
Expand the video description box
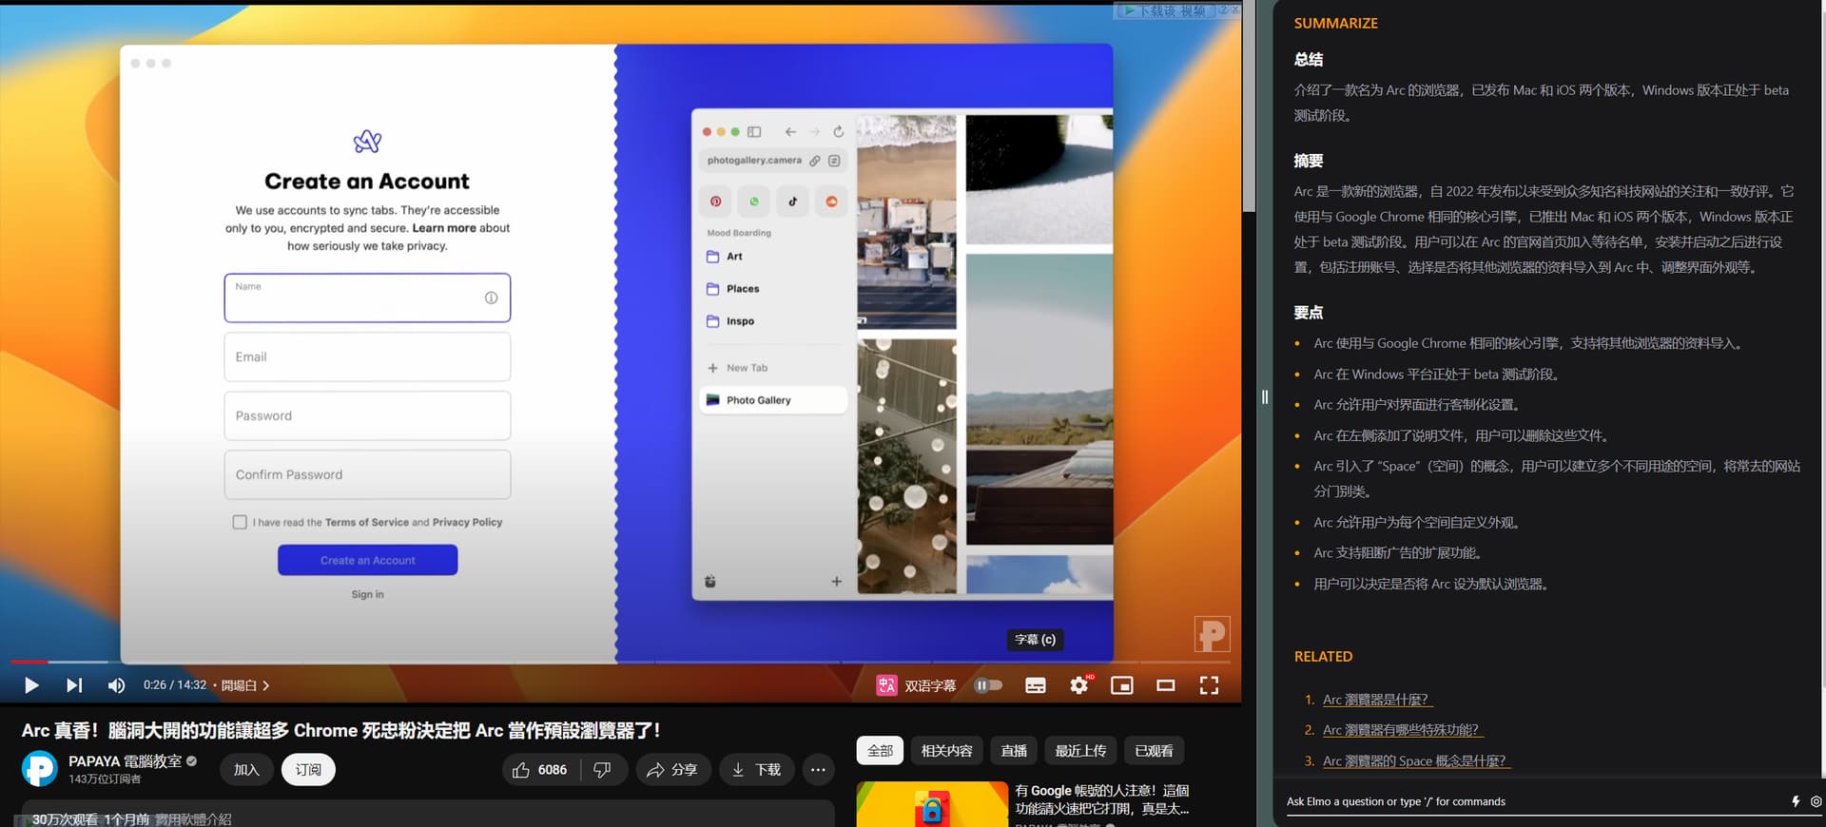[428, 814]
